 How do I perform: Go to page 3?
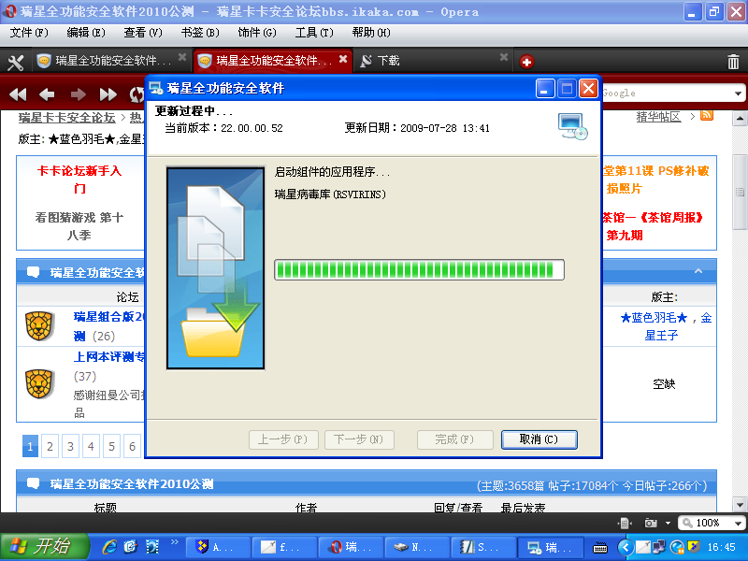pyautogui.click(x=70, y=446)
